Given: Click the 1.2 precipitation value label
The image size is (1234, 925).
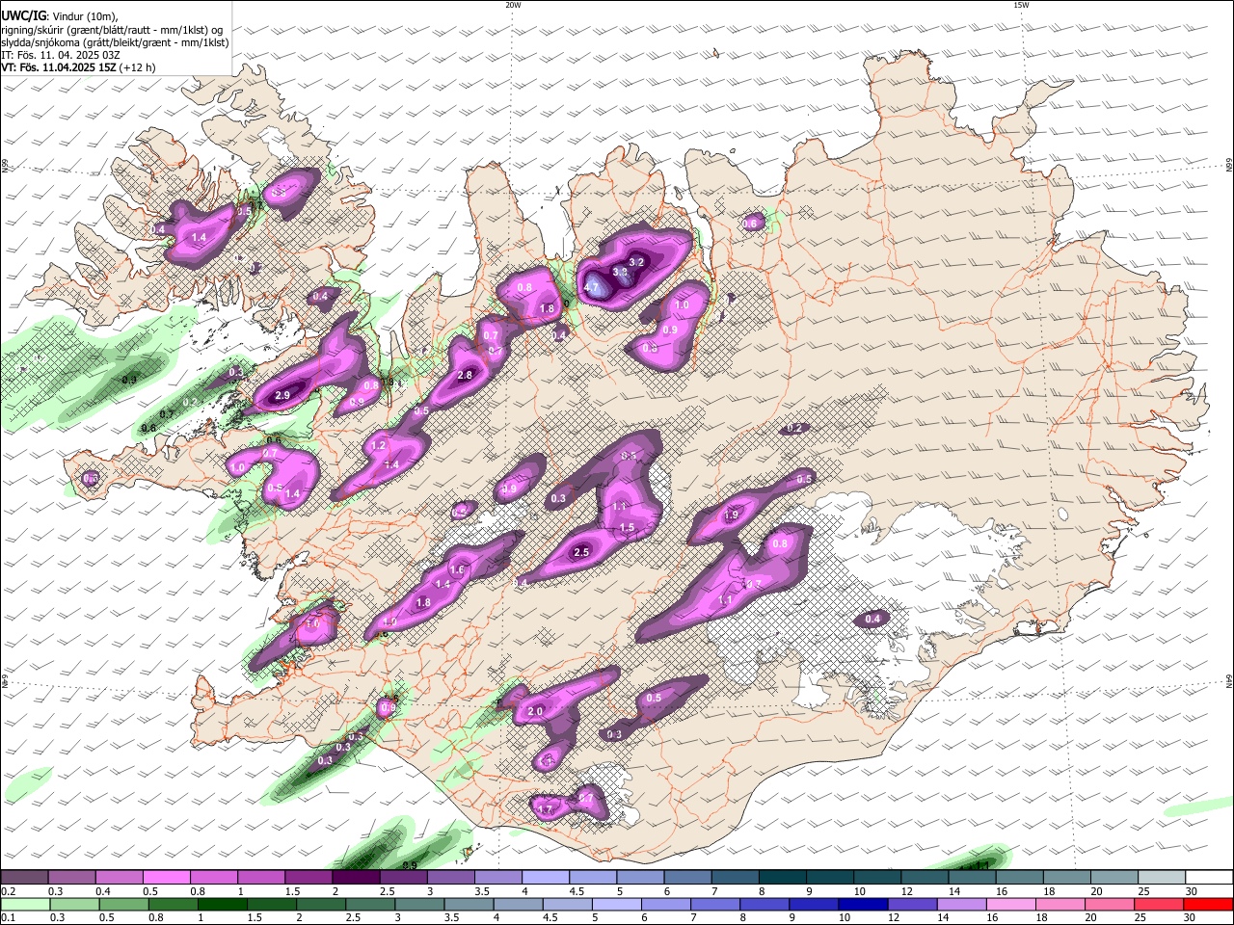Looking at the screenshot, I should (379, 446).
